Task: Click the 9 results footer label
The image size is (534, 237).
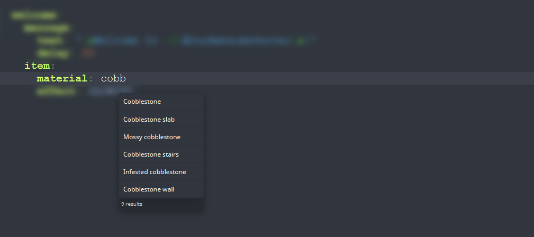Action: click(x=132, y=204)
